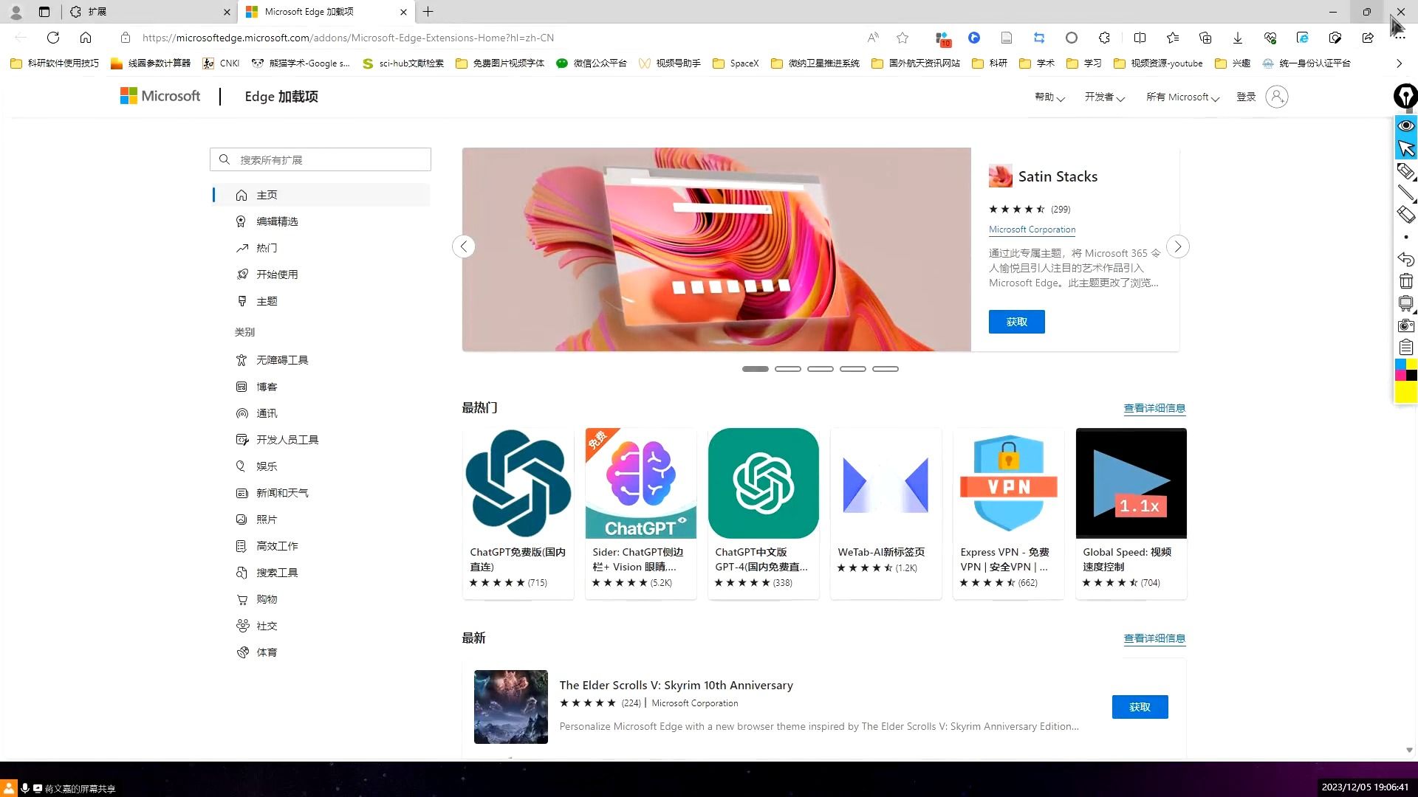
Task: Select the fourth carousel slide indicator
Action: tap(852, 369)
